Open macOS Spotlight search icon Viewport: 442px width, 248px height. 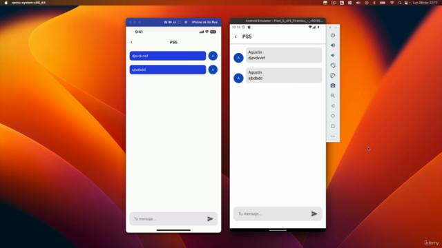pos(400,3)
